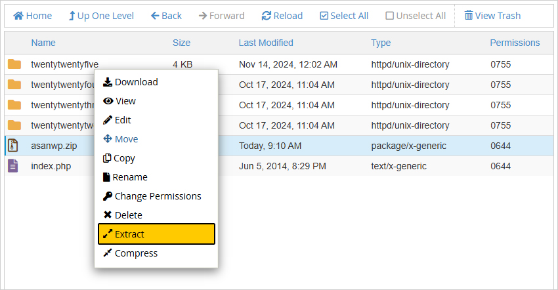This screenshot has width=558, height=290.
Task: Check the Select All checkbox
Action: click(x=324, y=16)
